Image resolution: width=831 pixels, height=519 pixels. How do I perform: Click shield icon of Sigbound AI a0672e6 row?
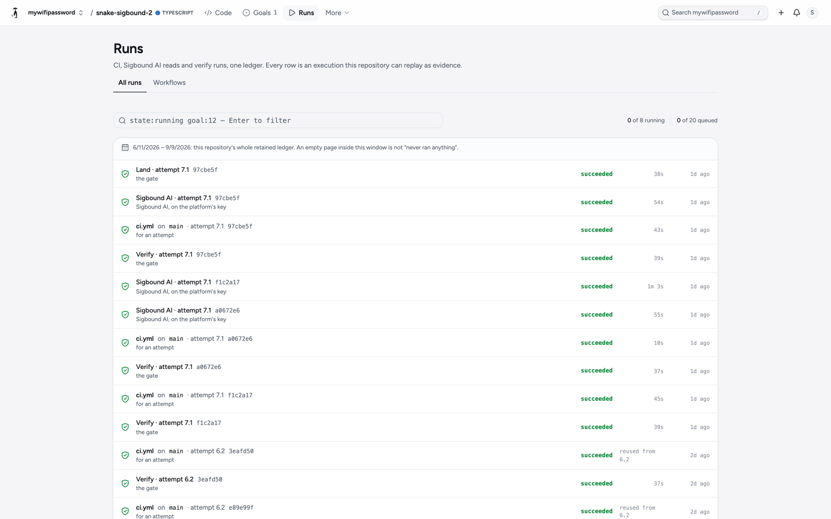tap(125, 315)
